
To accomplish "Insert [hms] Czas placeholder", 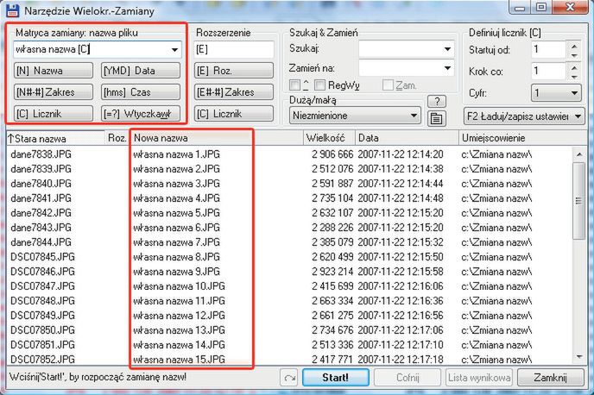I will tap(141, 92).
